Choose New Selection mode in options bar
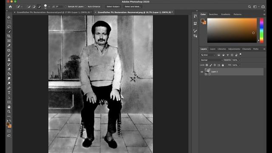The height and width of the screenshot is (153, 272). click(x=29, y=7)
